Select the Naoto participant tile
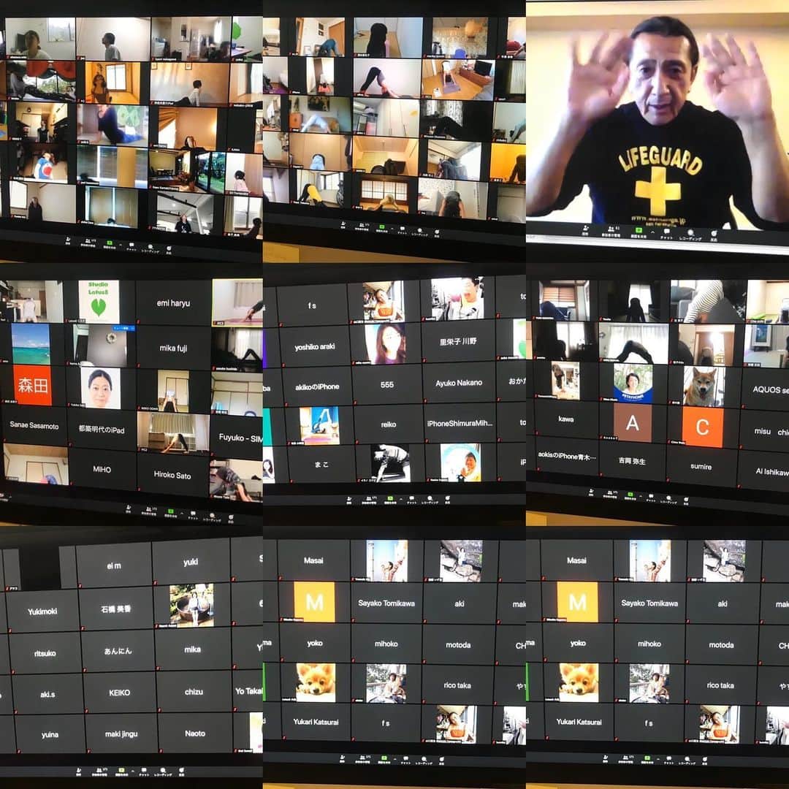This screenshot has width=789, height=789. click(x=195, y=733)
